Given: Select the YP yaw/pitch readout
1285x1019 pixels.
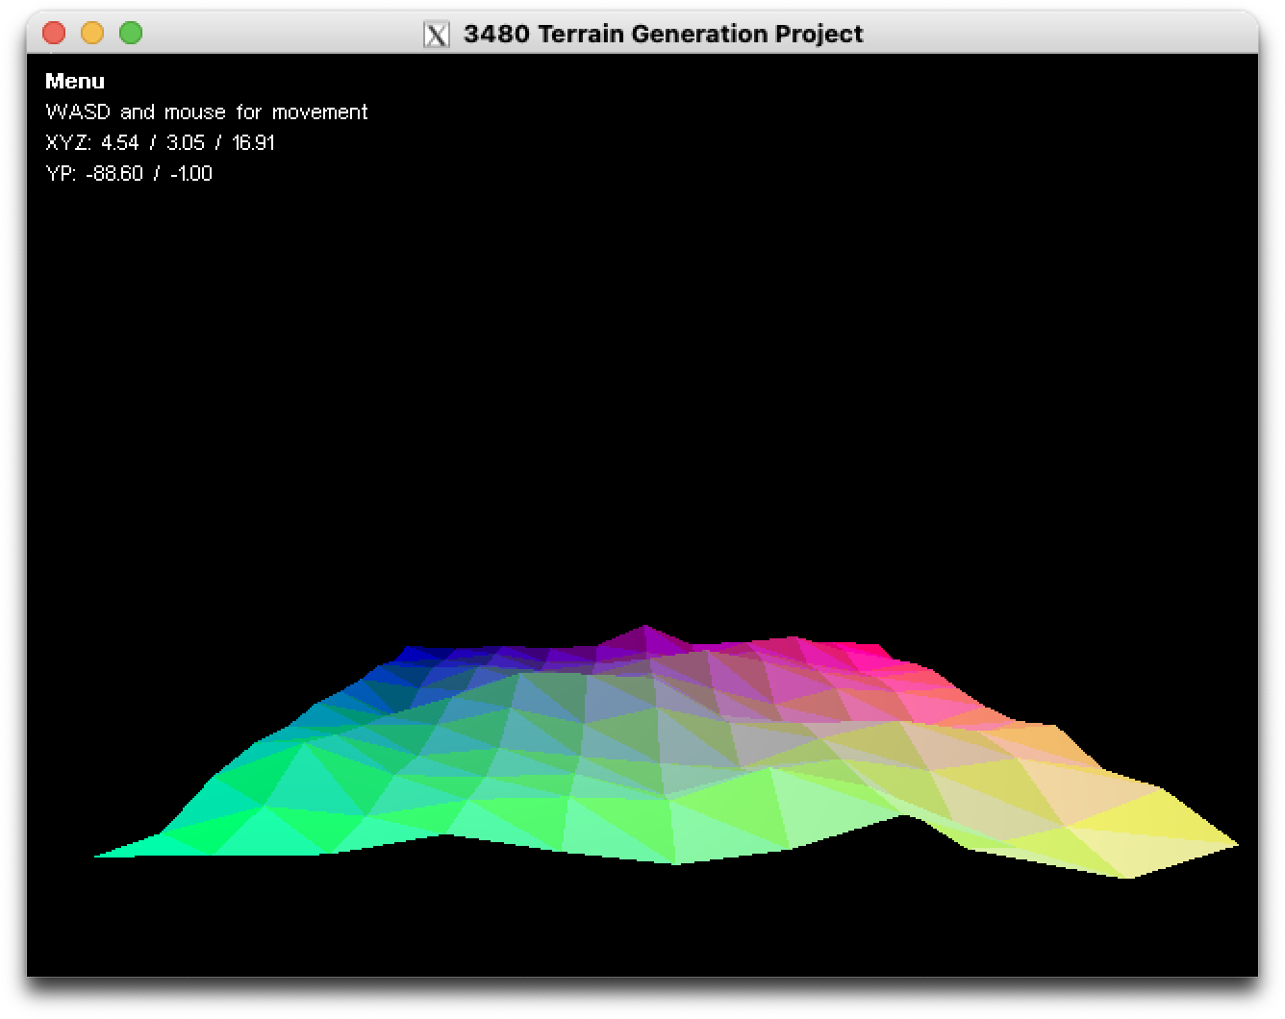Looking at the screenshot, I should [129, 174].
